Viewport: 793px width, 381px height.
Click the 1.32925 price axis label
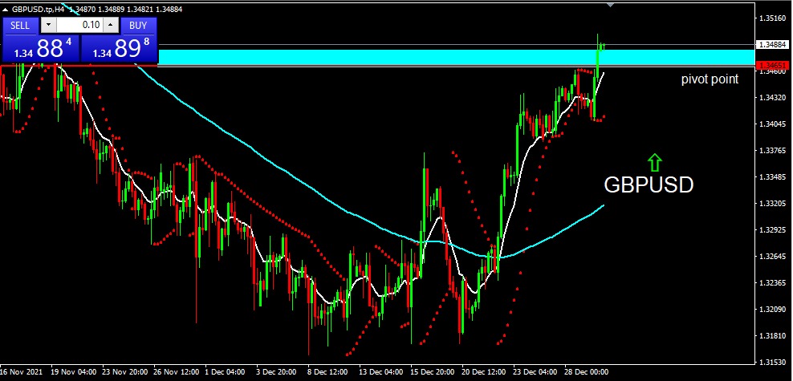pyautogui.click(x=772, y=230)
